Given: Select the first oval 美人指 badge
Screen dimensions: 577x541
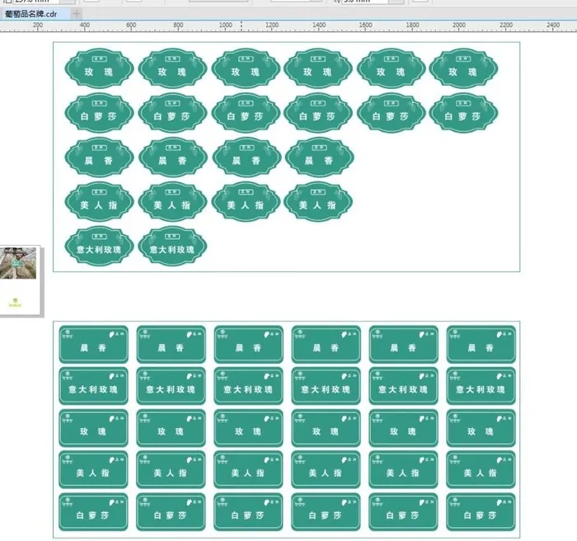Looking at the screenshot, I should (99, 202).
